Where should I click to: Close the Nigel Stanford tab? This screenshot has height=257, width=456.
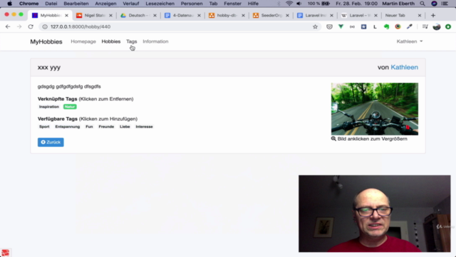(x=110, y=16)
